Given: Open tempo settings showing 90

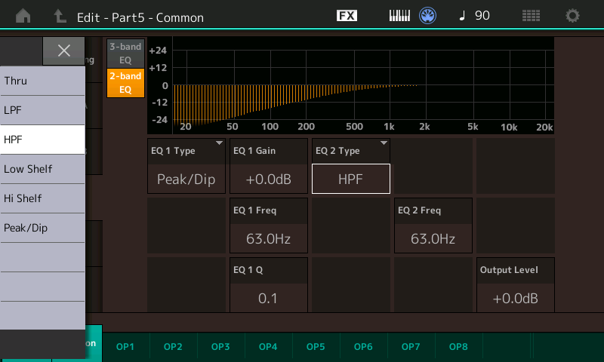Looking at the screenshot, I should click(x=475, y=16).
